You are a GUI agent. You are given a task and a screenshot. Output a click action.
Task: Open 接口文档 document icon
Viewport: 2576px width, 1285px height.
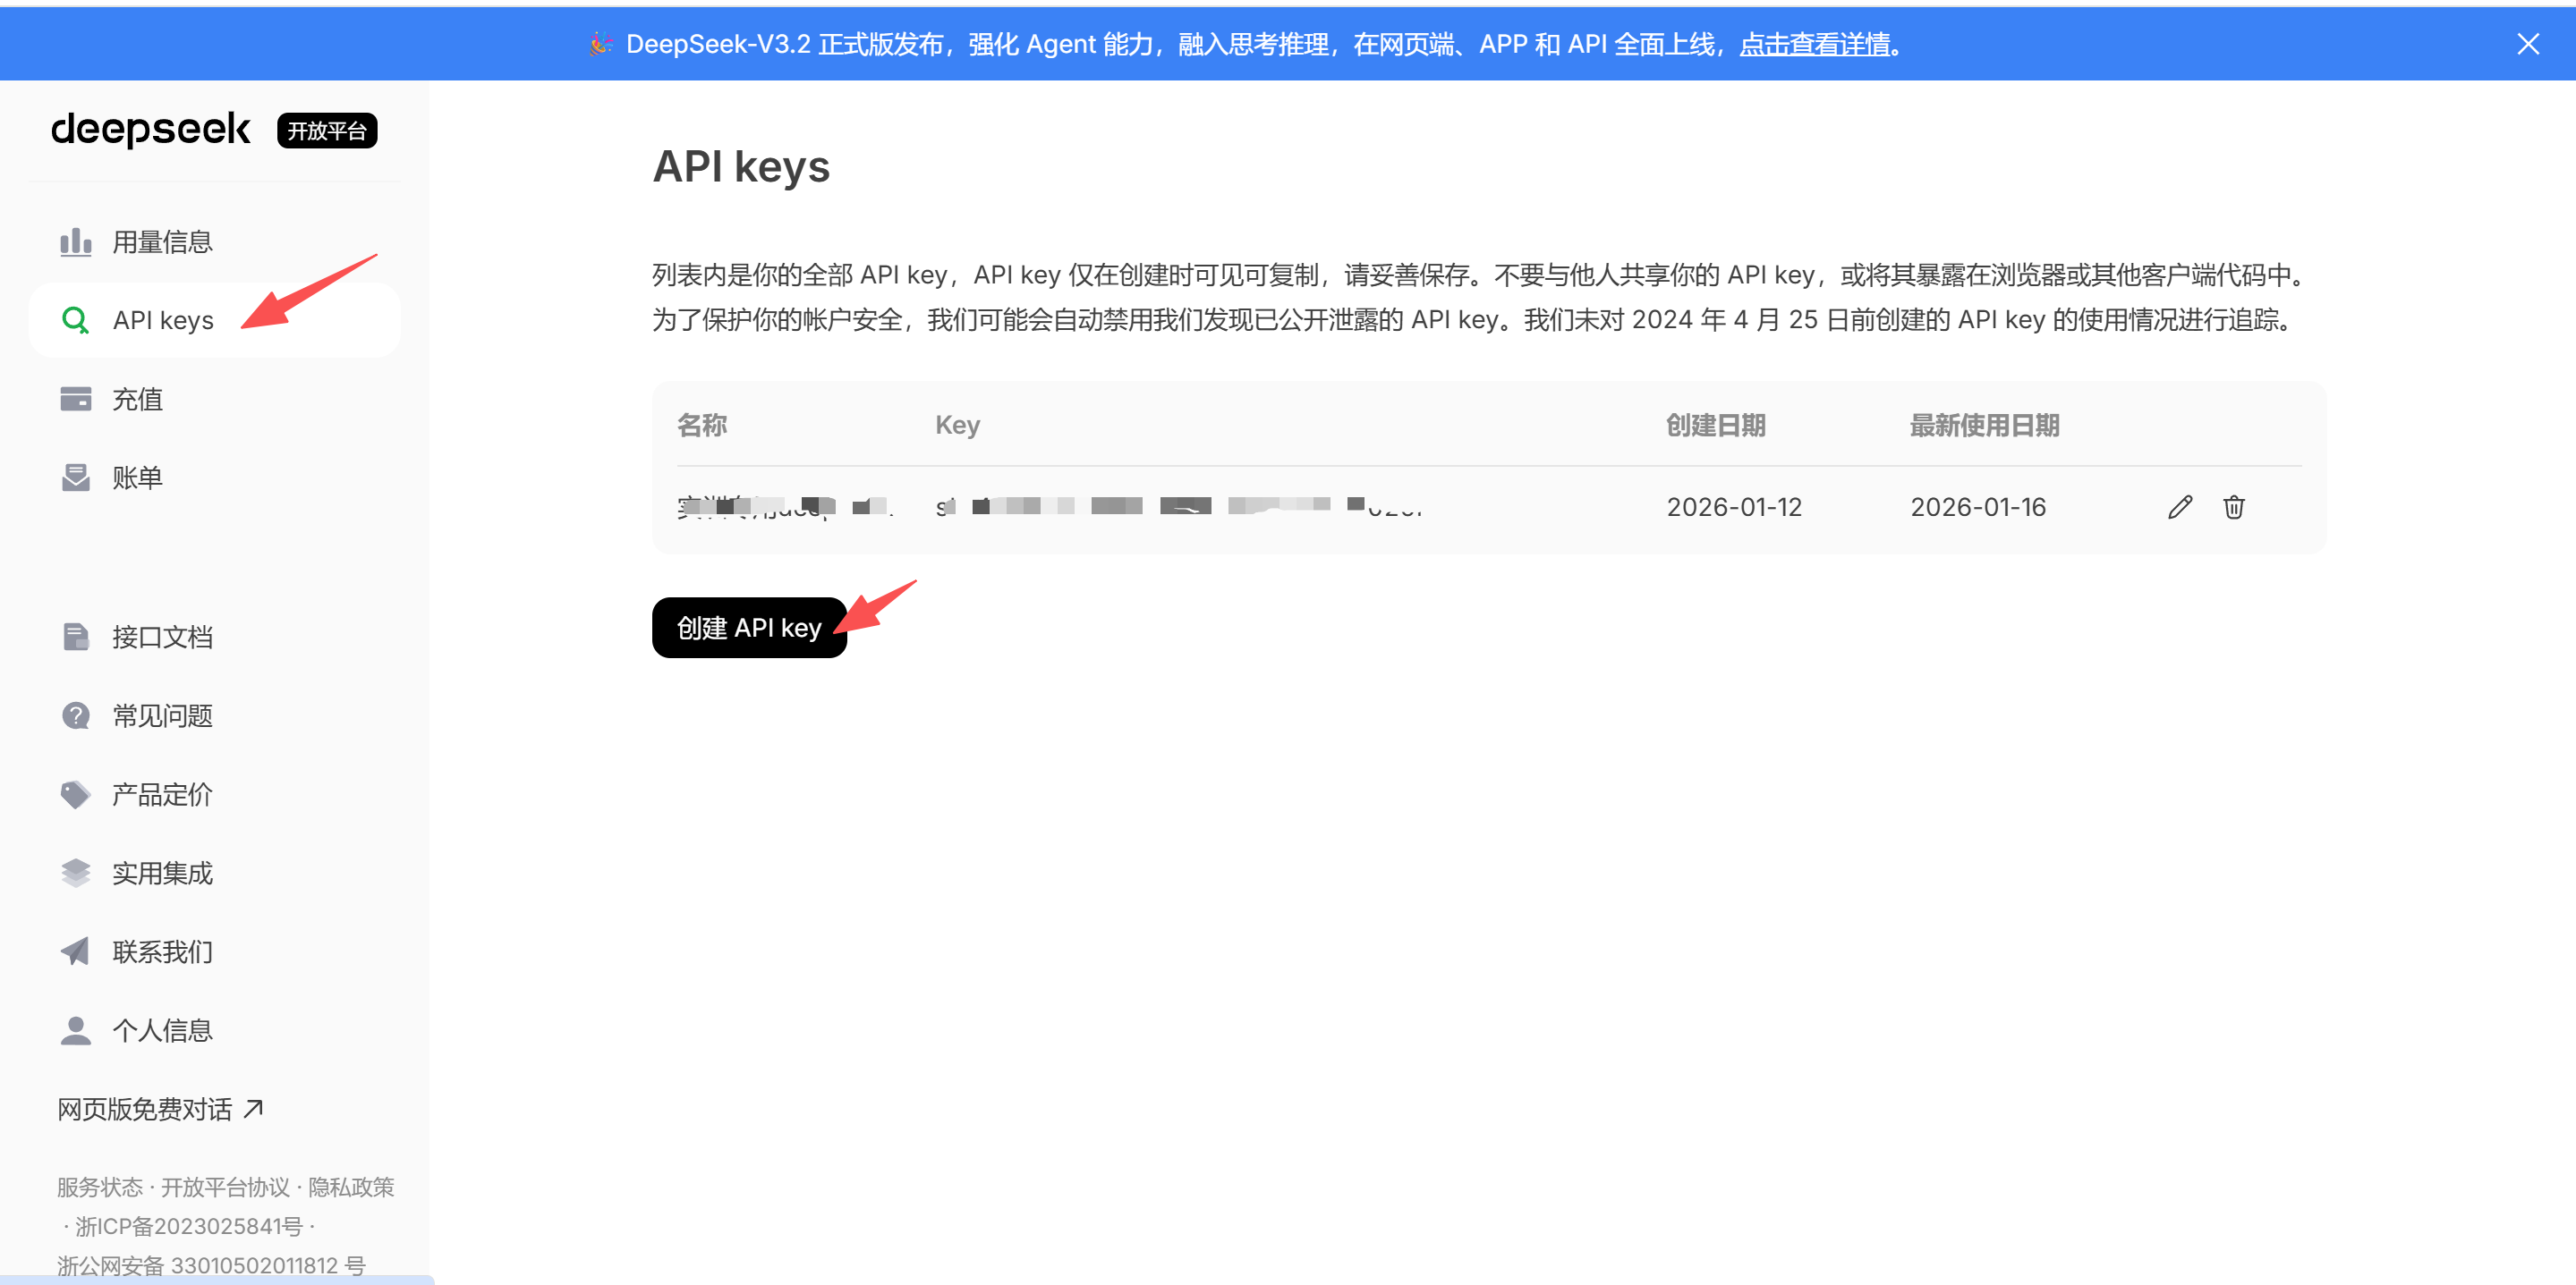(x=76, y=636)
